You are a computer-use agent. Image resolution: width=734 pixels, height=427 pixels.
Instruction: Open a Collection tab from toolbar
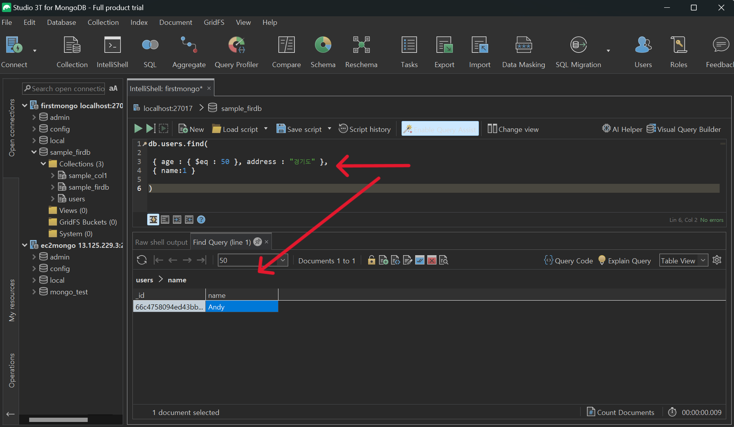coord(72,52)
